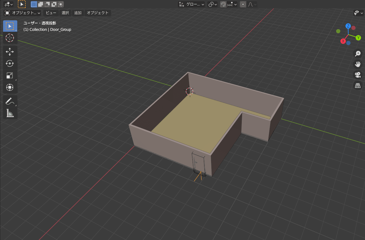This screenshot has height=240, width=365.
Task: Click the pan hand viewport control
Action: coord(357,64)
